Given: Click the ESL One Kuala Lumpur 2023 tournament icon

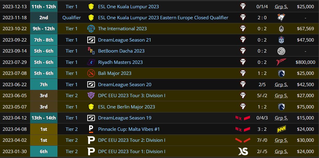Looking at the screenshot, I should click(91, 6).
